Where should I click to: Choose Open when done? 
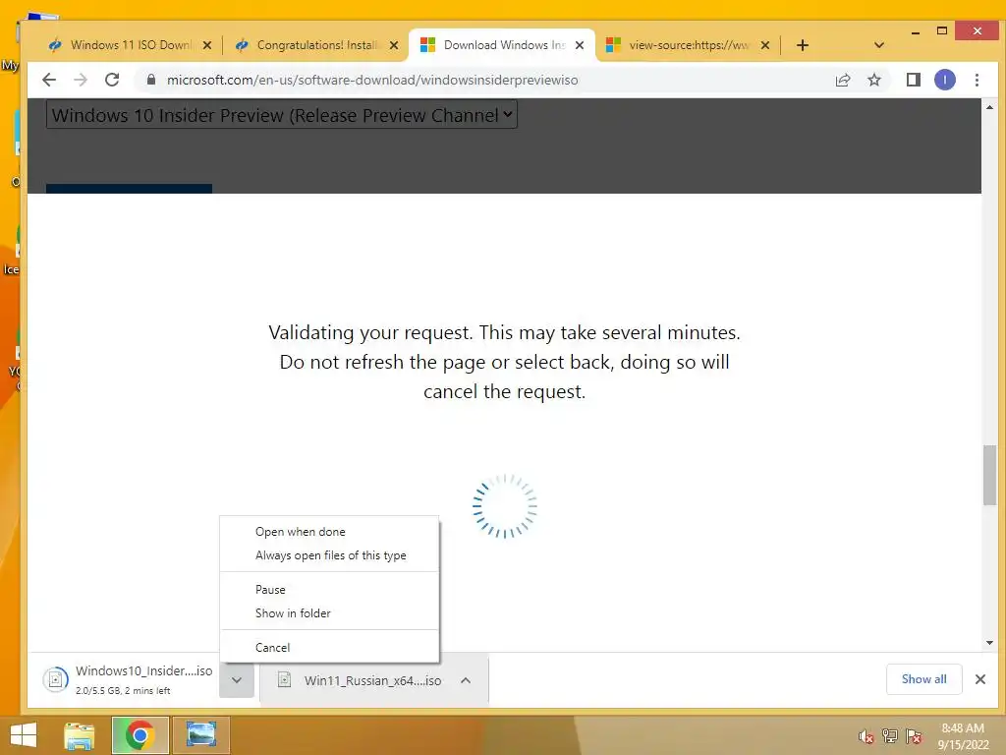329,532
